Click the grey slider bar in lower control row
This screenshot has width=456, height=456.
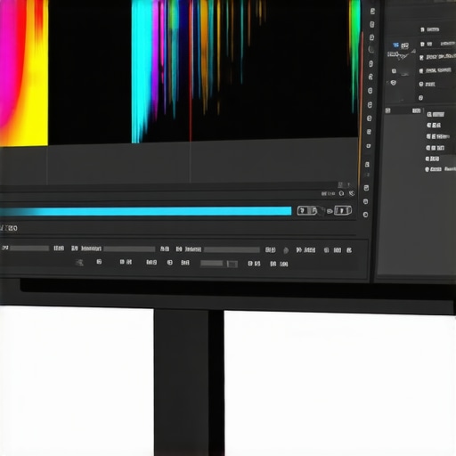pos(212,264)
